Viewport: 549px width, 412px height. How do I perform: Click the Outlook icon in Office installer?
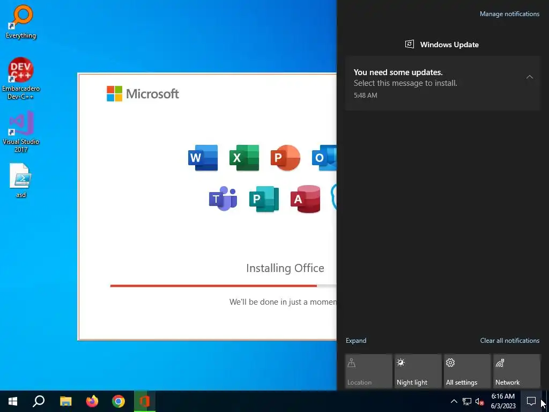tap(324, 158)
